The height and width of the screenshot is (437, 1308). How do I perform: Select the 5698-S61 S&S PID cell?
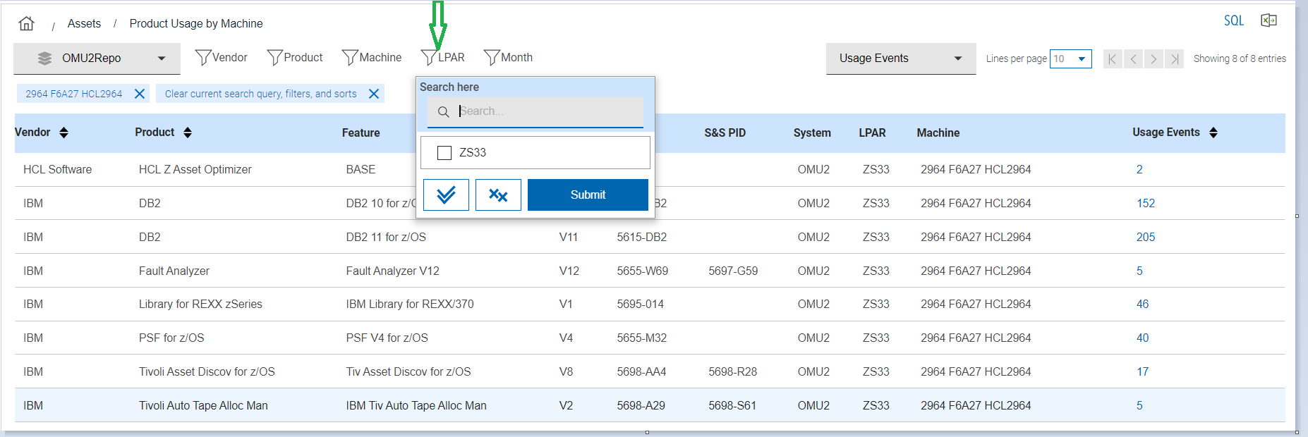tap(732, 405)
